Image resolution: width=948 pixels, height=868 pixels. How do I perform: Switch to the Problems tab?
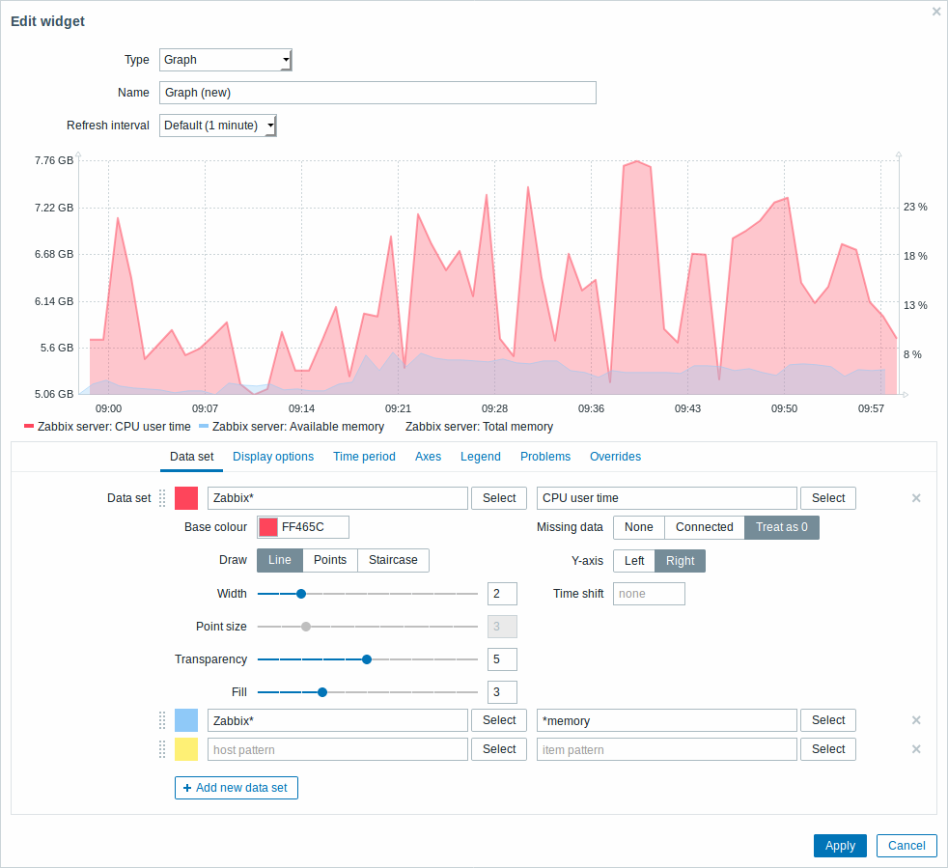pos(545,457)
